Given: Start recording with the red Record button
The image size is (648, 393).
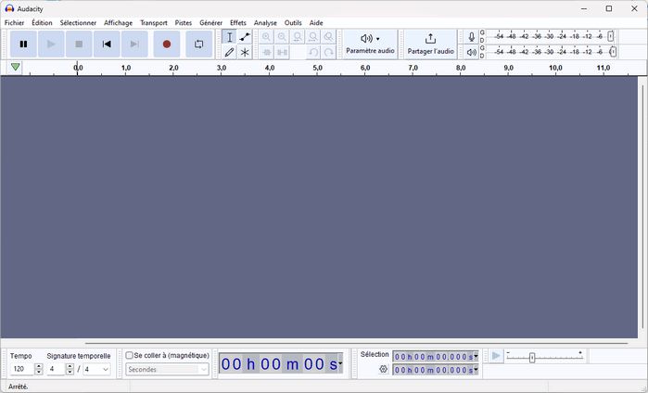Looking at the screenshot, I should tap(167, 44).
